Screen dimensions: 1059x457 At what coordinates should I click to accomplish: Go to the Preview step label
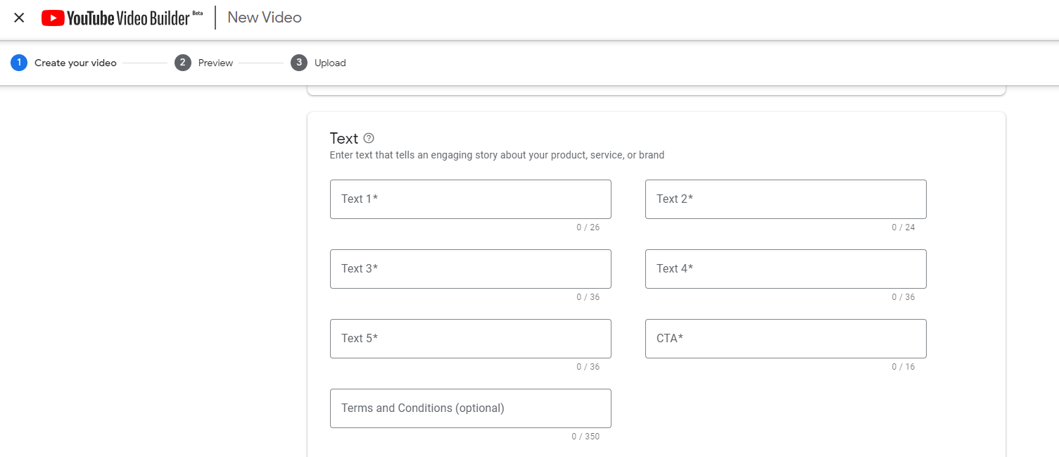(215, 63)
